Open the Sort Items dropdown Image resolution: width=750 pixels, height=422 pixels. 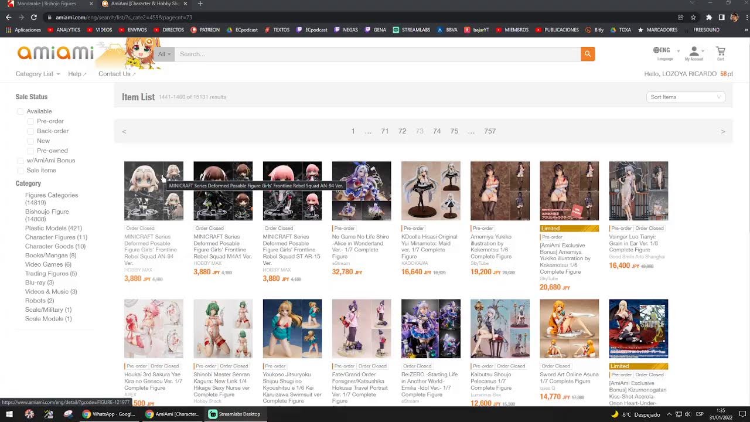686,97
